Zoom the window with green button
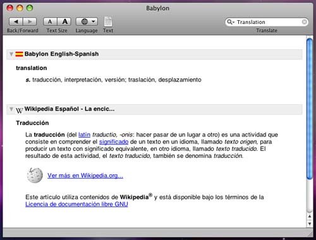This screenshot has width=316, height=240. pyautogui.click(x=30, y=8)
